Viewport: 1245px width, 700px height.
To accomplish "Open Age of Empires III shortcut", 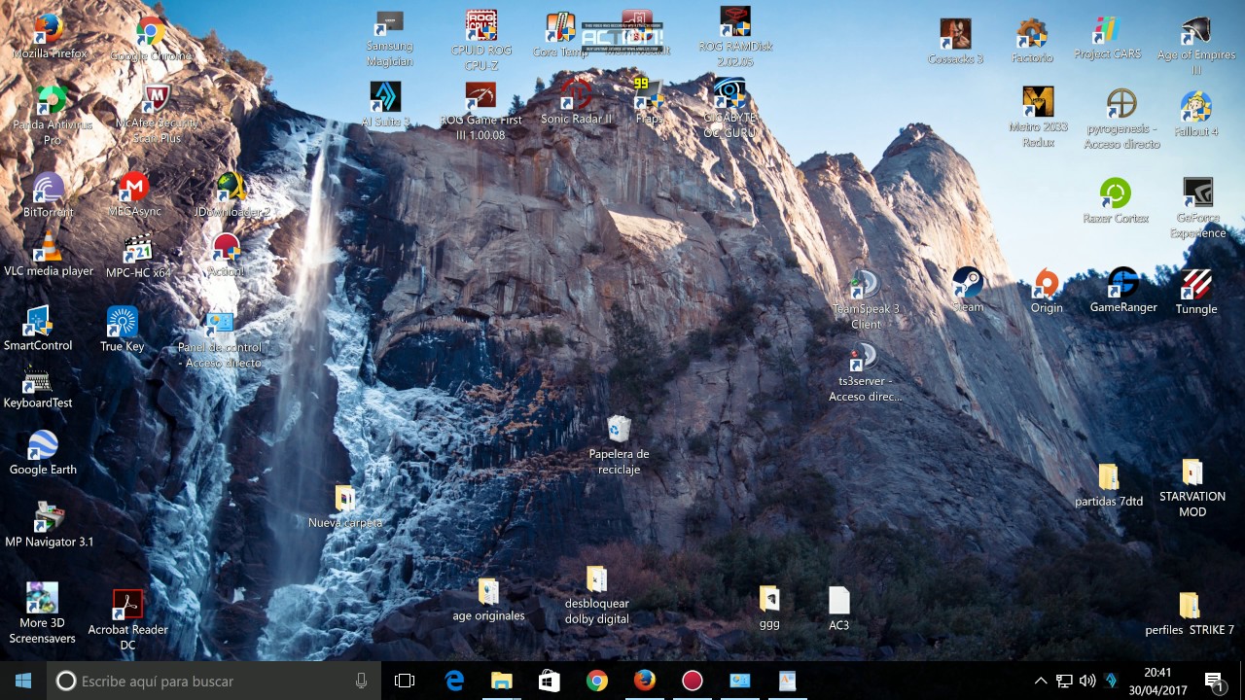I will [x=1196, y=46].
